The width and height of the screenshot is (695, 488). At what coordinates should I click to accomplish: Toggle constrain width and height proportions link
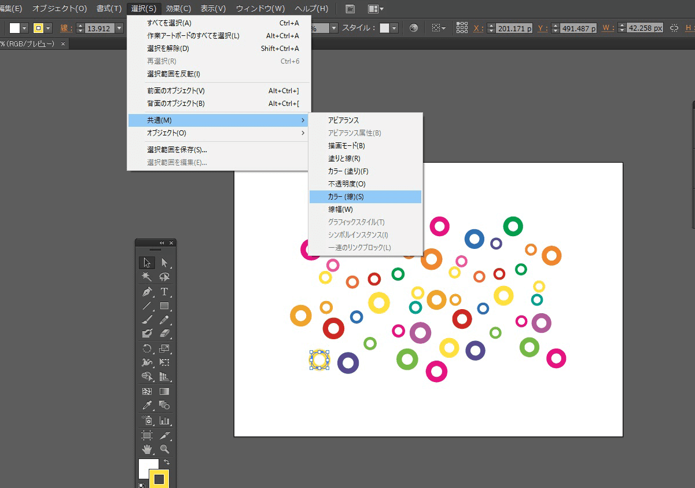[x=674, y=28]
